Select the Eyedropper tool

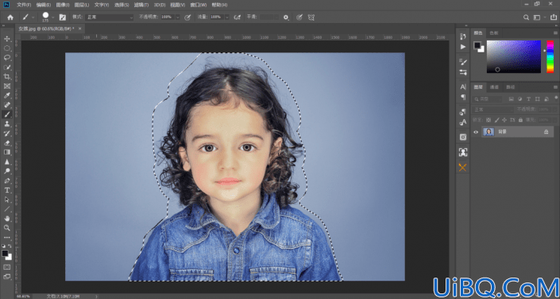coord(7,95)
